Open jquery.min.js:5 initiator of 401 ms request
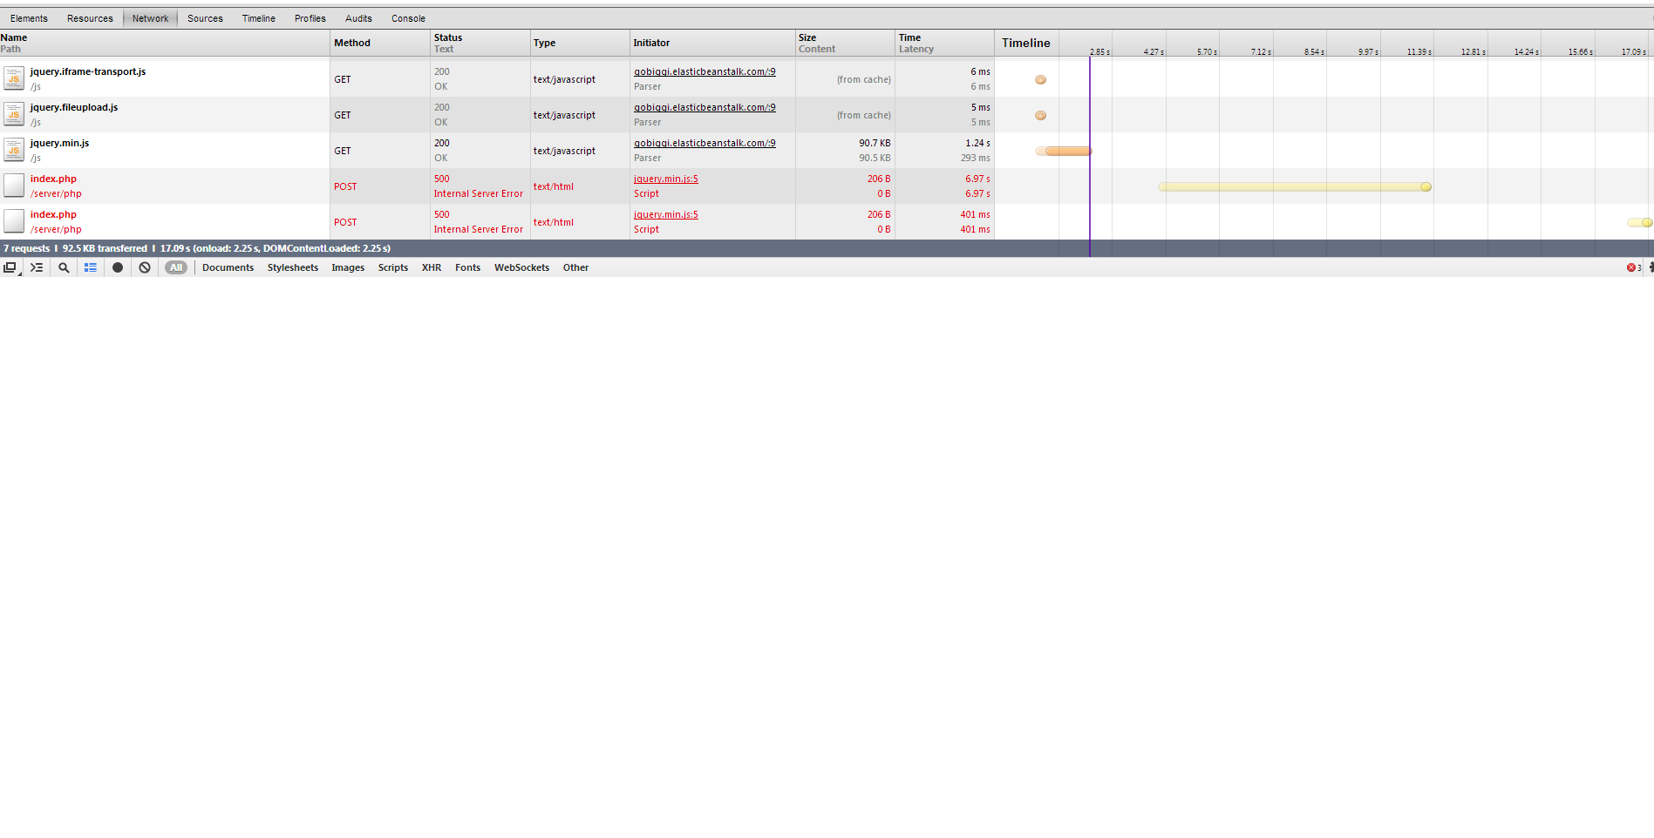Viewport: 1654px width, 838px height. 665,214
